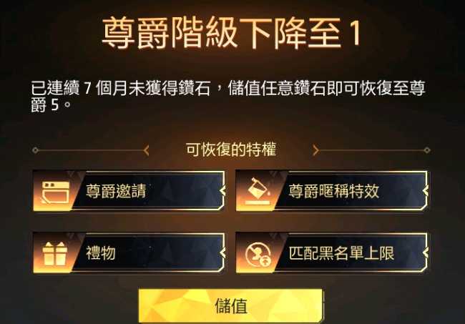Click the 已連續 7 個月未獲得鑽石 description text
The image size is (465, 324).
121,89
